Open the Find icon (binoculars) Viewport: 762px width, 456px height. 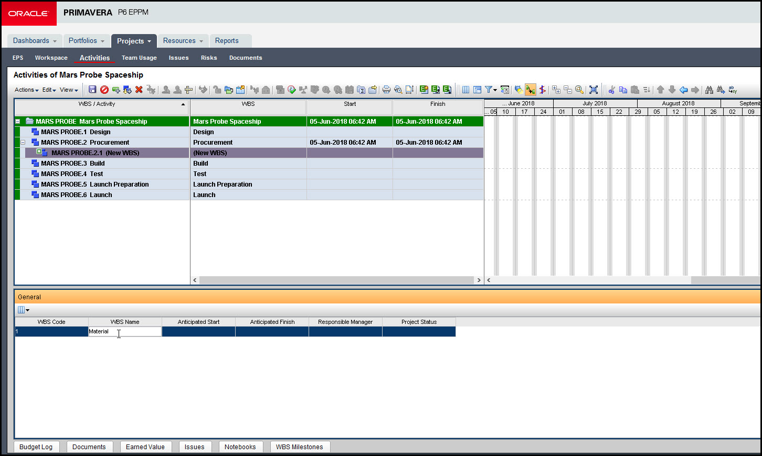pos(709,90)
